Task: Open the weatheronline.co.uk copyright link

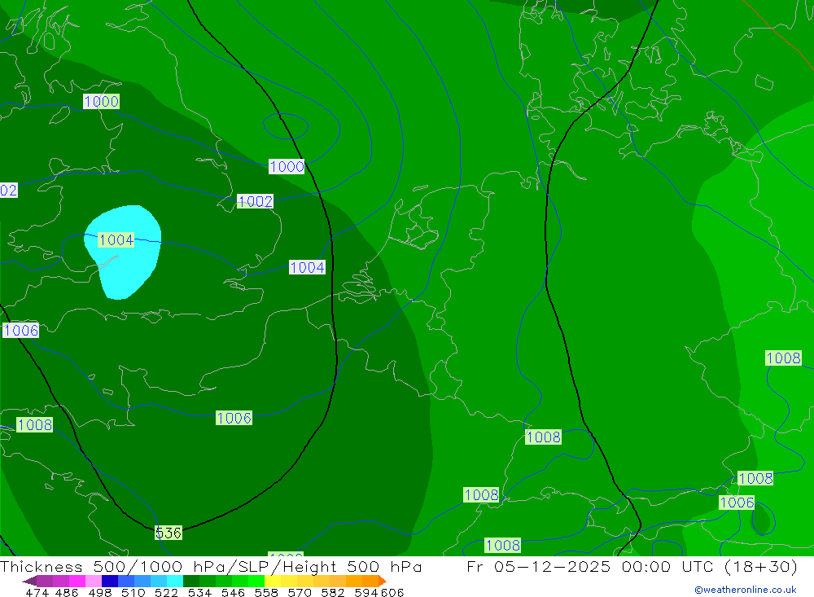Action: [x=745, y=590]
